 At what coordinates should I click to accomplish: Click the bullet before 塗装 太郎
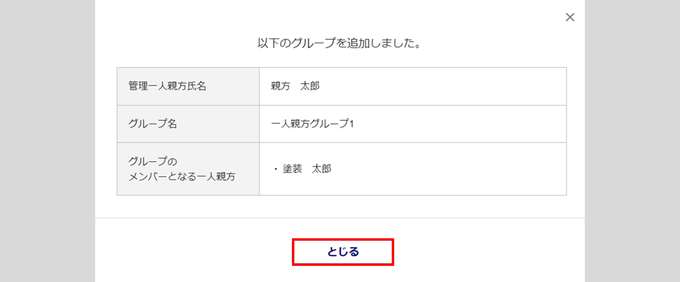276,170
